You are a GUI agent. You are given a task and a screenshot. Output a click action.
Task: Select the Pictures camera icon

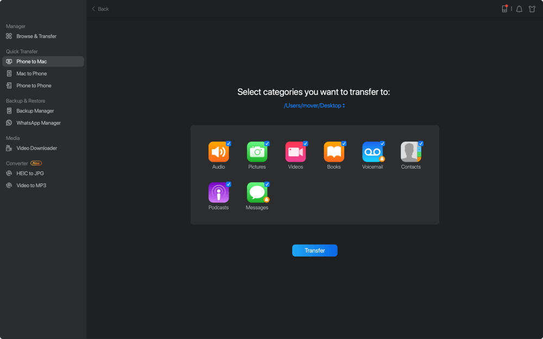coord(257,152)
